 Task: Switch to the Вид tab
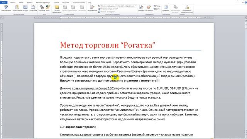[x=90, y=3]
